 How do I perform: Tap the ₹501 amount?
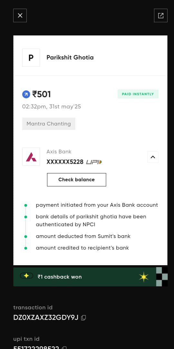42,94
